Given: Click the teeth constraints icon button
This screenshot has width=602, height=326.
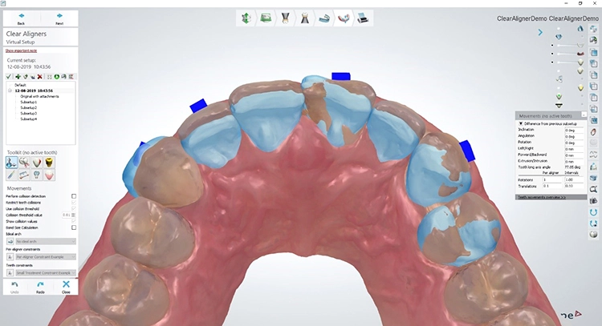Looking at the screenshot, I should 10,273.
